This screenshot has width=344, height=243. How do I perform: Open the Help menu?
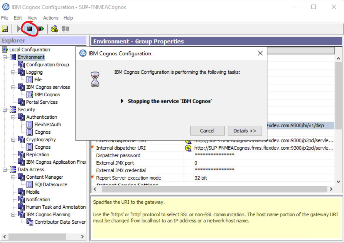(x=68, y=18)
